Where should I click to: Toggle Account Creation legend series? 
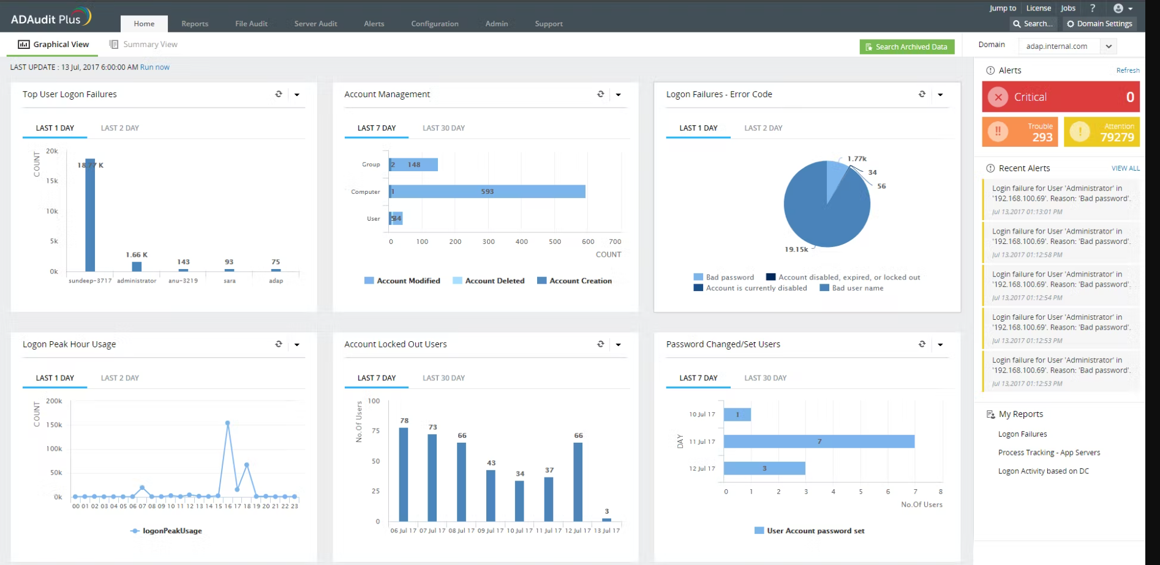[x=574, y=281]
